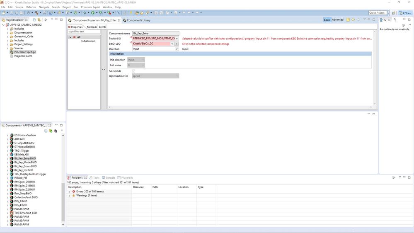The image size is (414, 233).
Task: Switch to the Methods tab
Action: click(92, 27)
